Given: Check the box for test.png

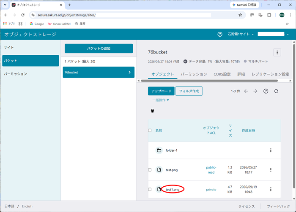Looking at the screenshot, I should coord(150,170).
